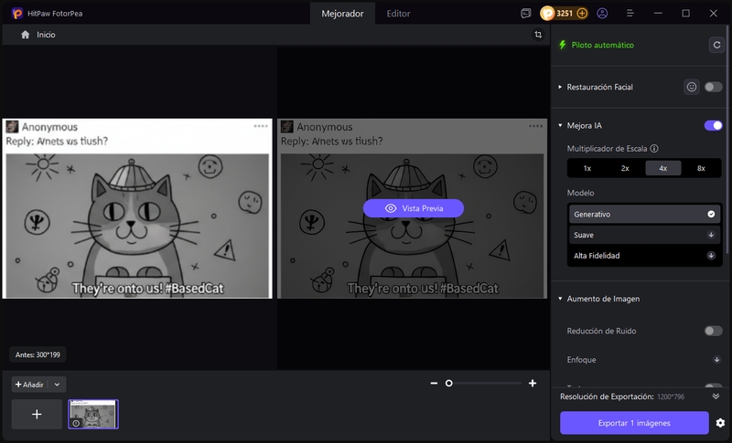The width and height of the screenshot is (732, 443).
Task: Click the face icon beside Restauración Facial
Action: [x=692, y=87]
